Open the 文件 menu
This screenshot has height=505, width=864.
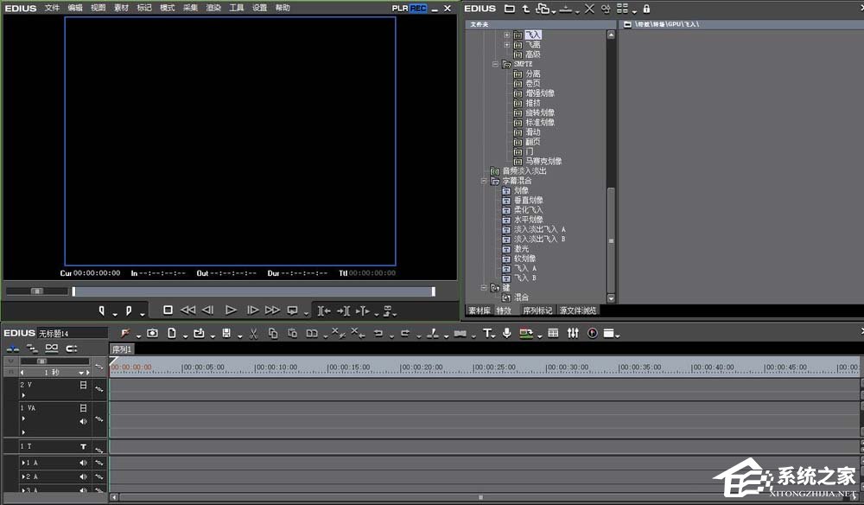[x=53, y=8]
